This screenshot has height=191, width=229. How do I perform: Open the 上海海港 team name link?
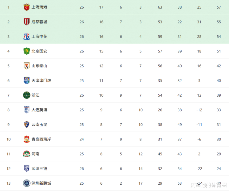coord(39,7)
